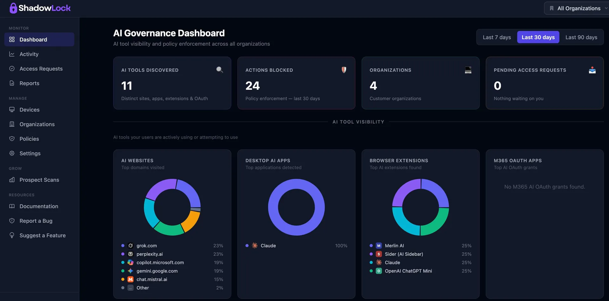Click the orange segment of AI Websites donut
This screenshot has width=609, height=301.
point(191,222)
